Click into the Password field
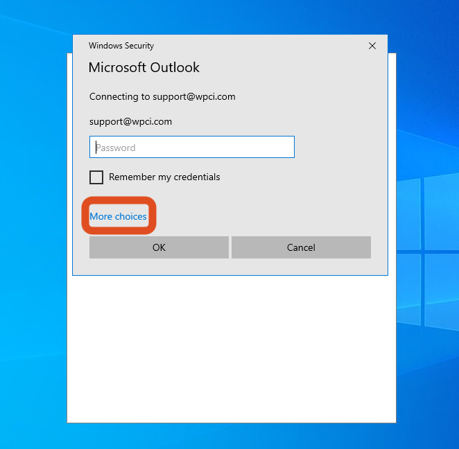This screenshot has height=449, width=459. [x=192, y=147]
